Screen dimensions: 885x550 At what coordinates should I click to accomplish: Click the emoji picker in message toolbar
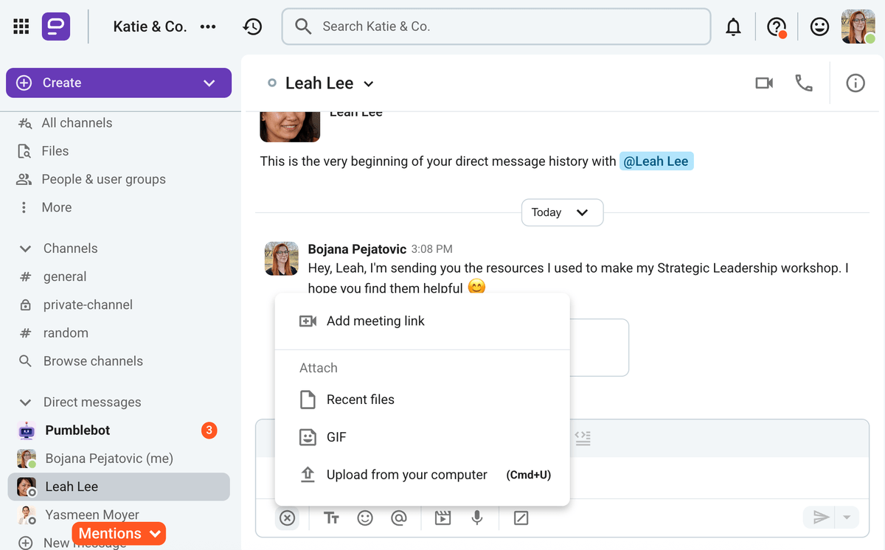[x=365, y=518]
